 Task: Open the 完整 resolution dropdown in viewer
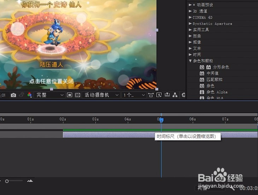tap(49, 95)
